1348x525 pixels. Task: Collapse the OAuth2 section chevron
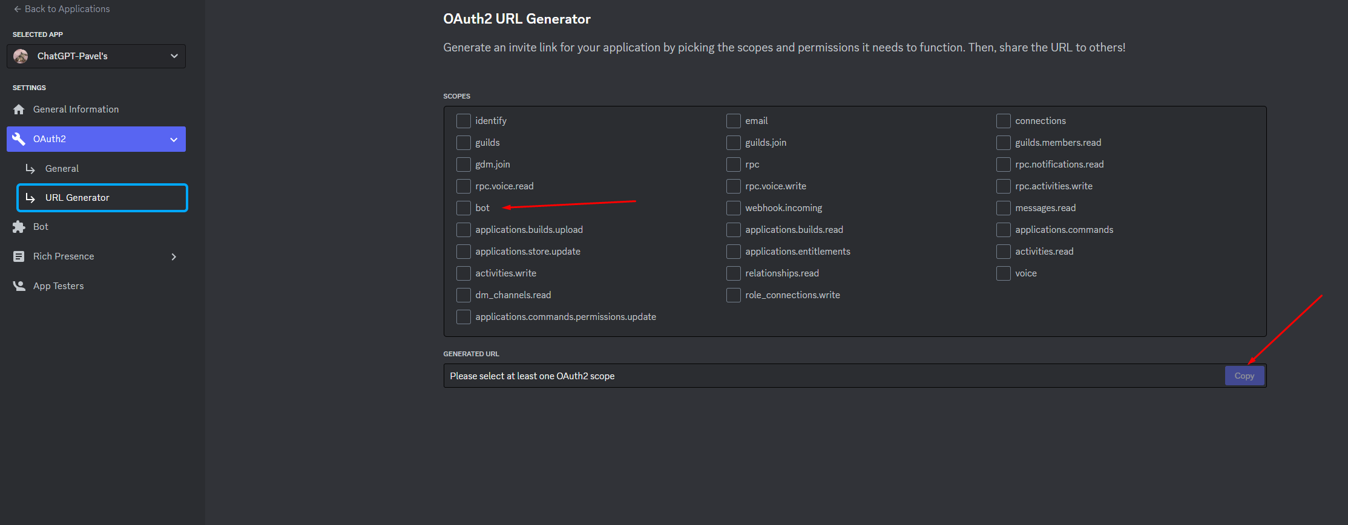175,139
